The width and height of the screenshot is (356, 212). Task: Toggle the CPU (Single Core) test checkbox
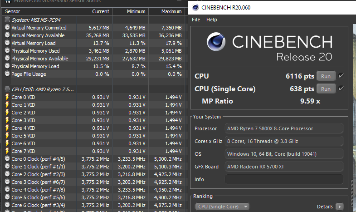[x=341, y=89]
